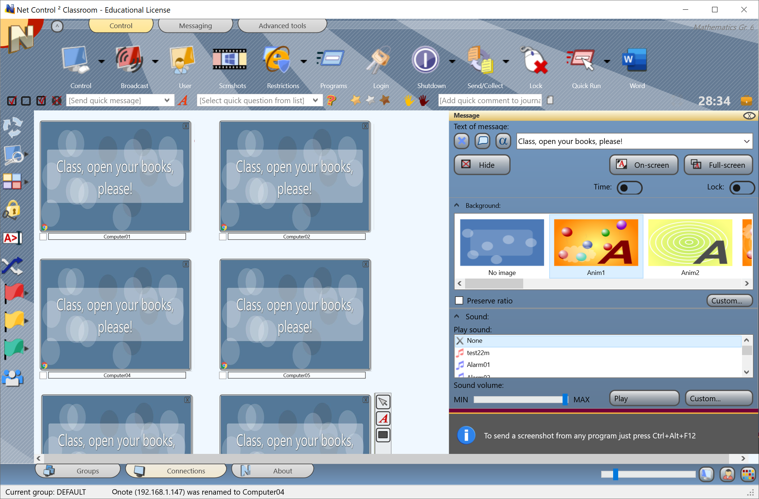Image resolution: width=759 pixels, height=499 pixels.
Task: Click the background Custom... button
Action: point(730,301)
